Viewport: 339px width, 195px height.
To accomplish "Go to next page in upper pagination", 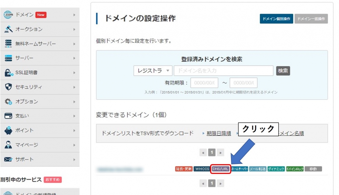I will [x=220, y=153].
